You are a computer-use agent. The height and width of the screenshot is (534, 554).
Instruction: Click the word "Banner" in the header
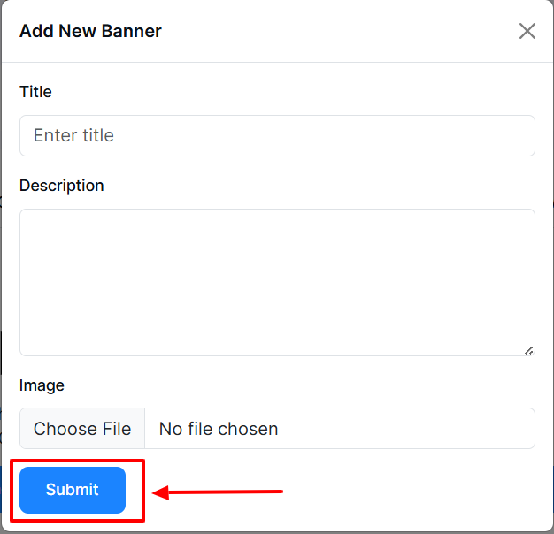click(x=134, y=32)
